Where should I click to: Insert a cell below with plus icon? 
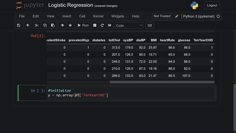[28, 25]
